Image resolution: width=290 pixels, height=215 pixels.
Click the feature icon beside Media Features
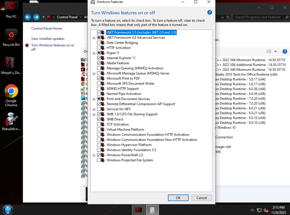[x=103, y=63]
